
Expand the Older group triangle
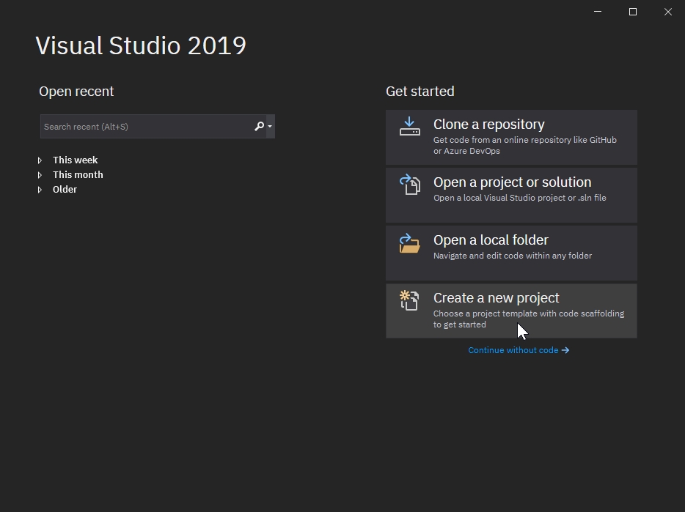point(40,190)
